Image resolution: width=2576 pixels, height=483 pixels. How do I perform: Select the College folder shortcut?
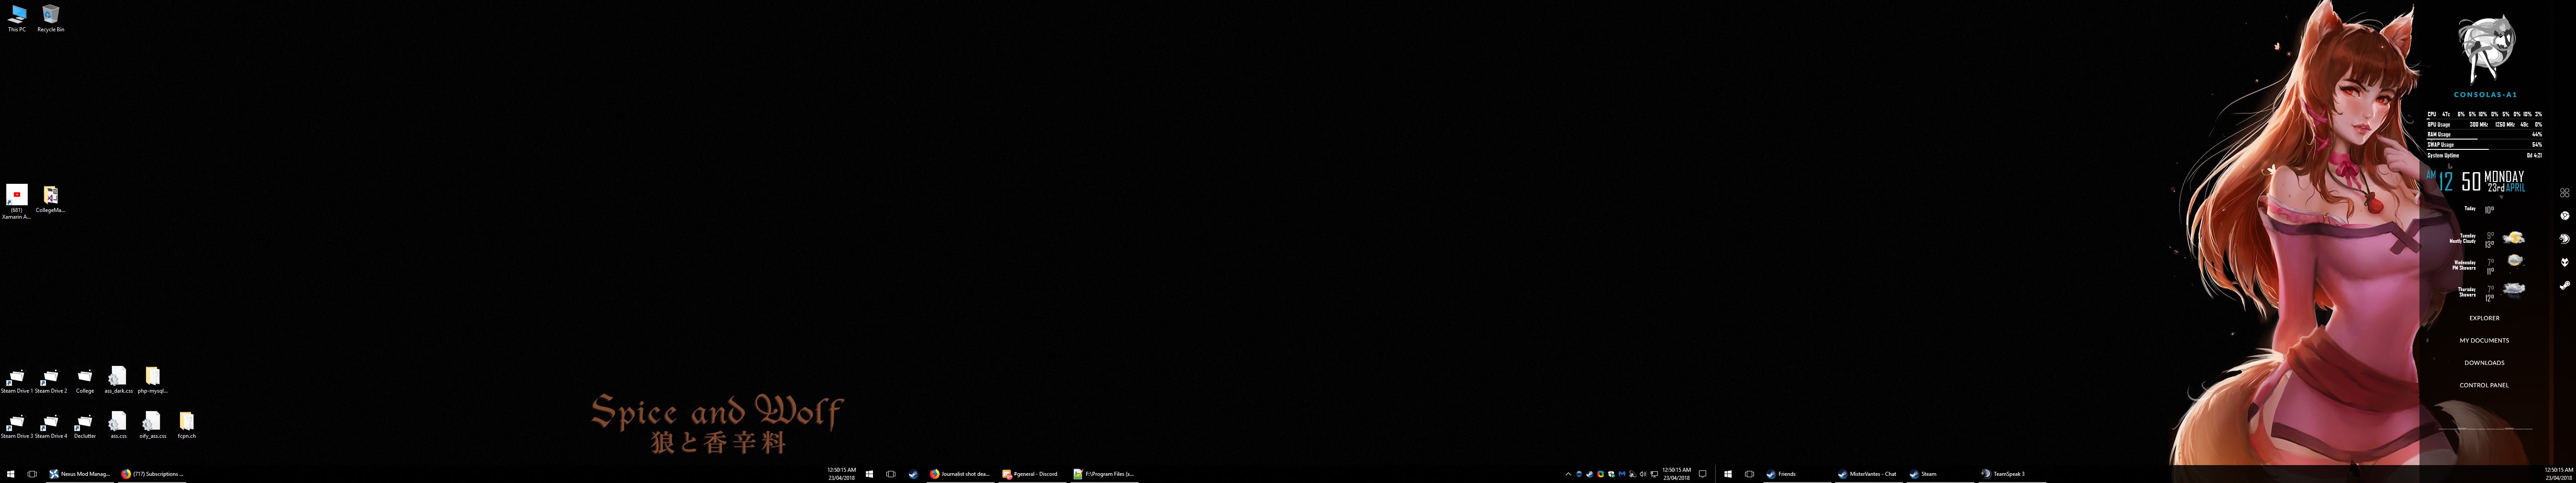(x=85, y=381)
